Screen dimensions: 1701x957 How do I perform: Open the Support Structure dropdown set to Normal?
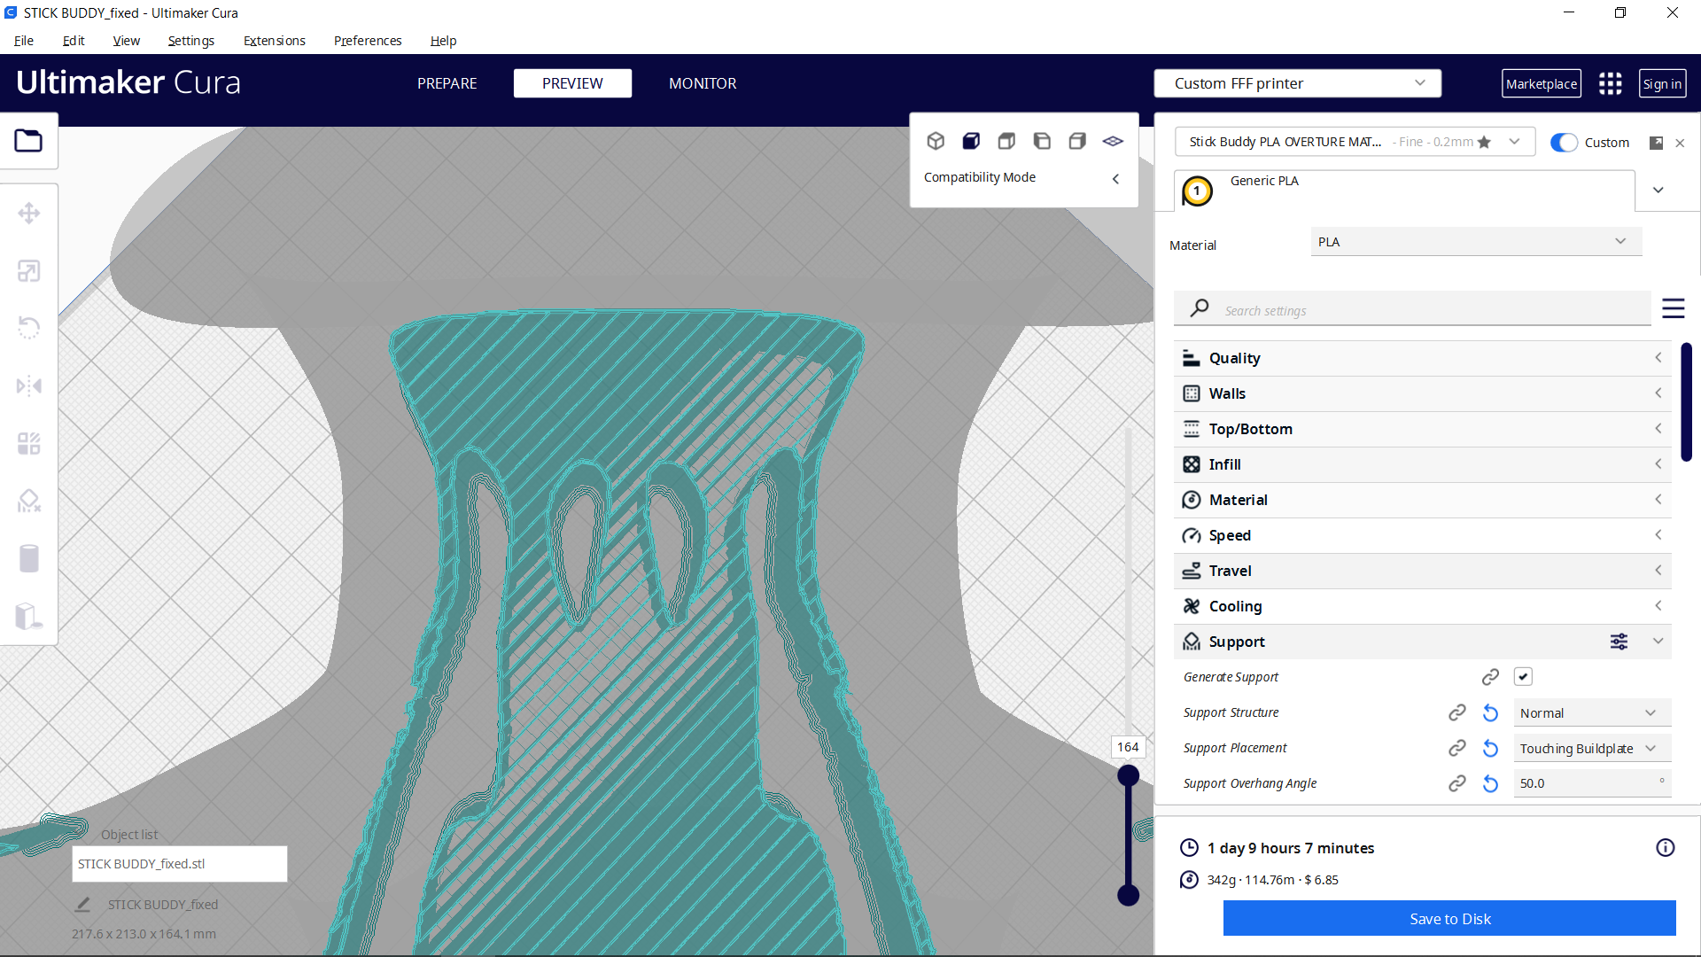click(x=1591, y=712)
